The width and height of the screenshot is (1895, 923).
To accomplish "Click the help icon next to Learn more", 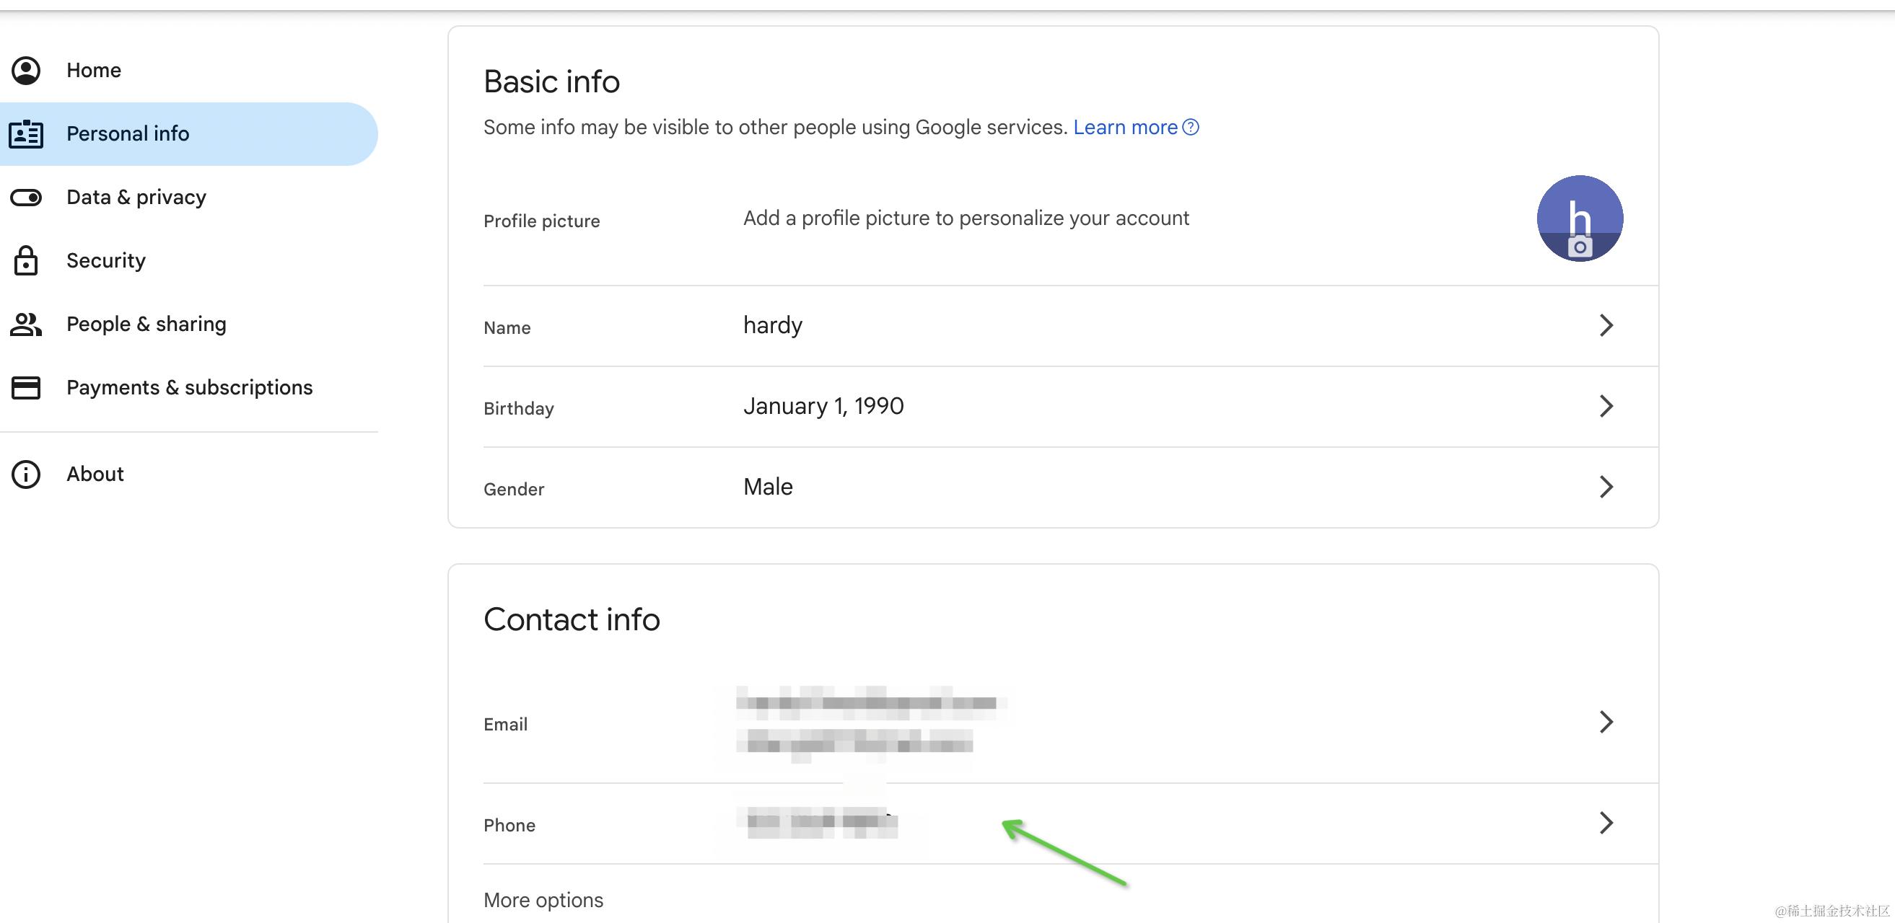I will point(1190,128).
